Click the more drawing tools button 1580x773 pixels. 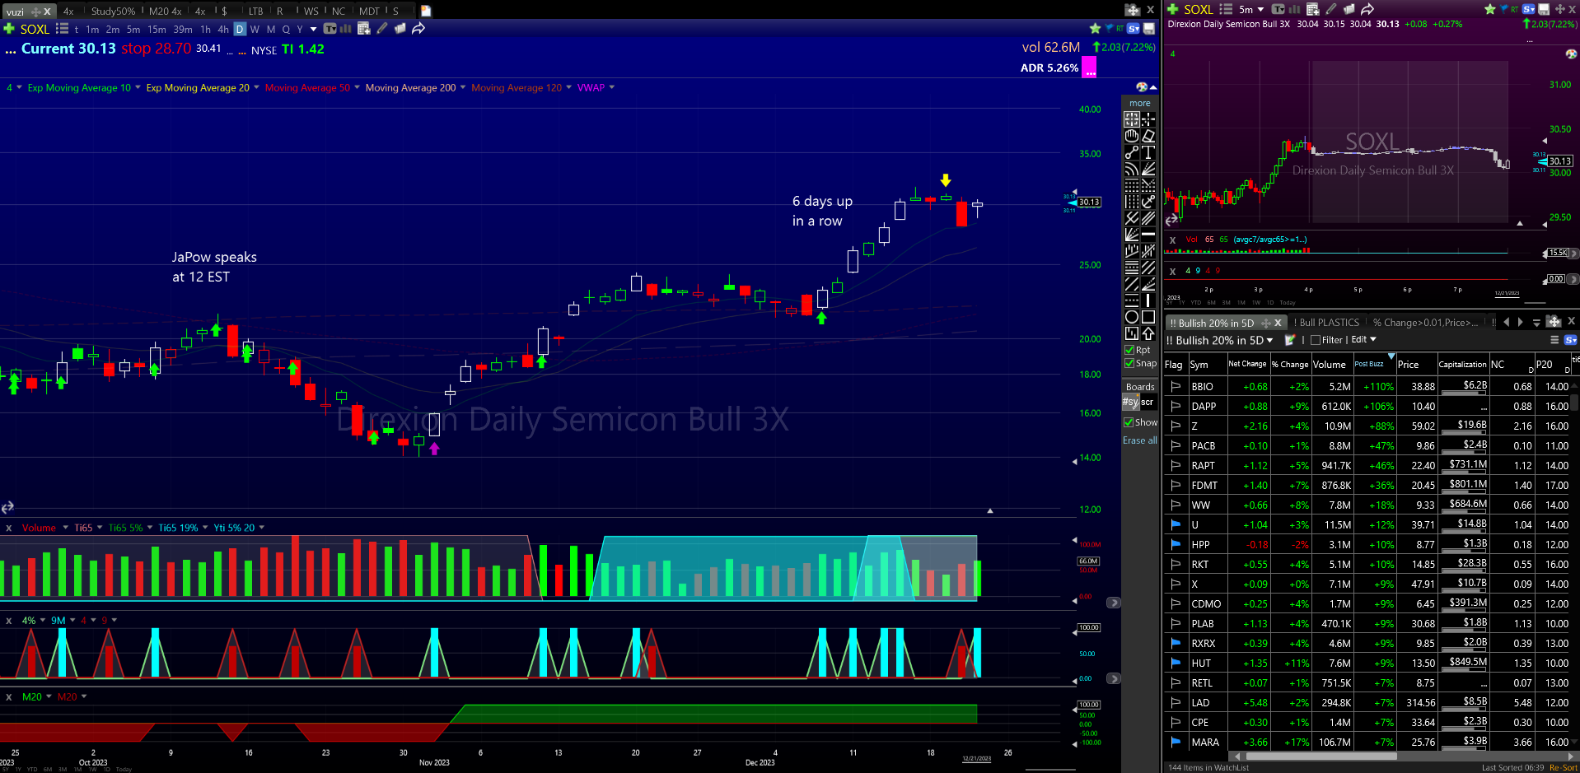pyautogui.click(x=1140, y=103)
